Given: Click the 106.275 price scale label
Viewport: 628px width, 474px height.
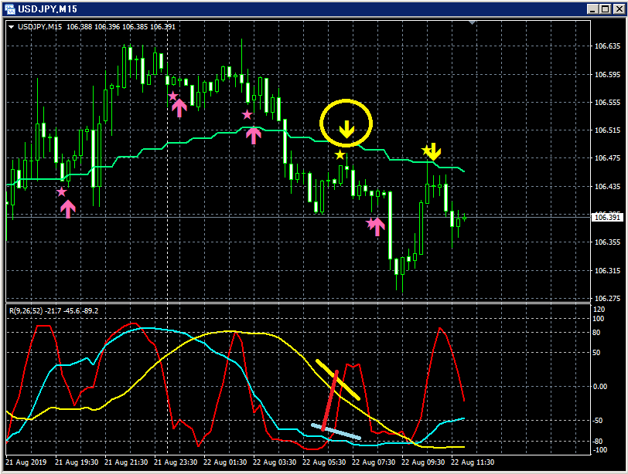Looking at the screenshot, I should pos(607,298).
